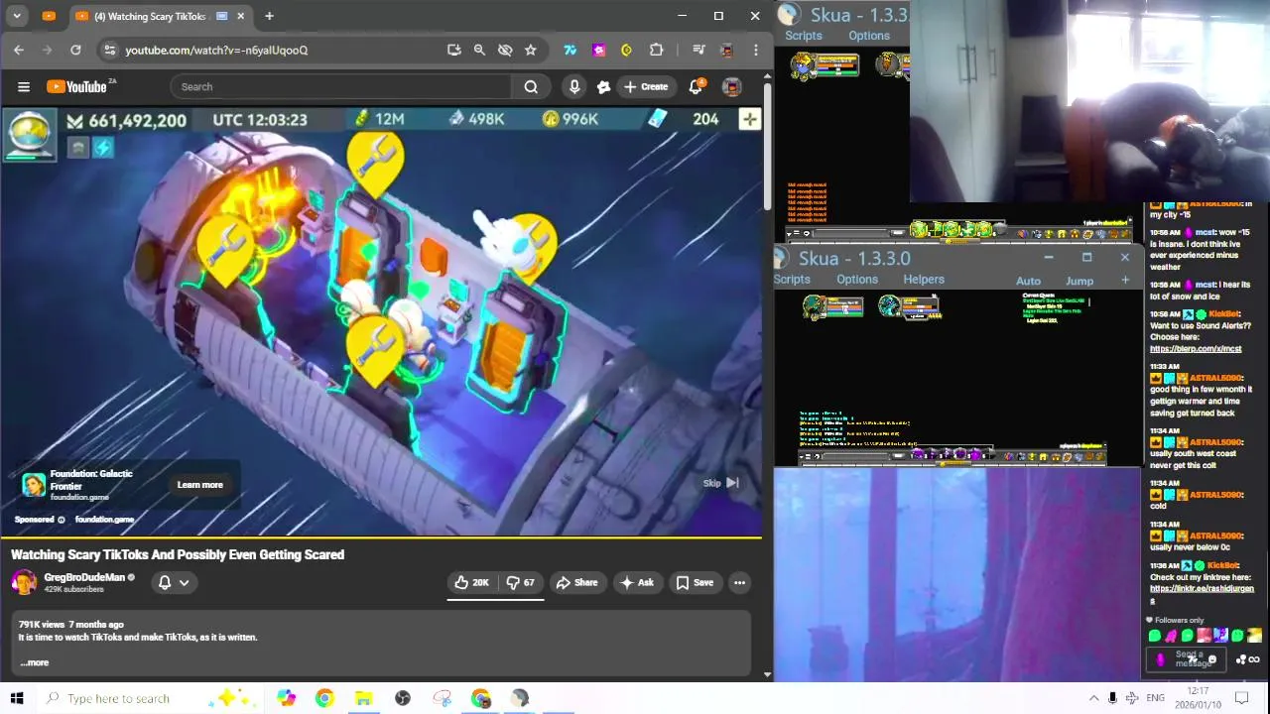Screen dimensions: 1270x714
Task: Open Windows Start menu
Action: pos(17,698)
